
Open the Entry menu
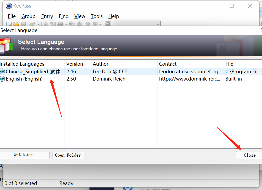tap(47, 16)
